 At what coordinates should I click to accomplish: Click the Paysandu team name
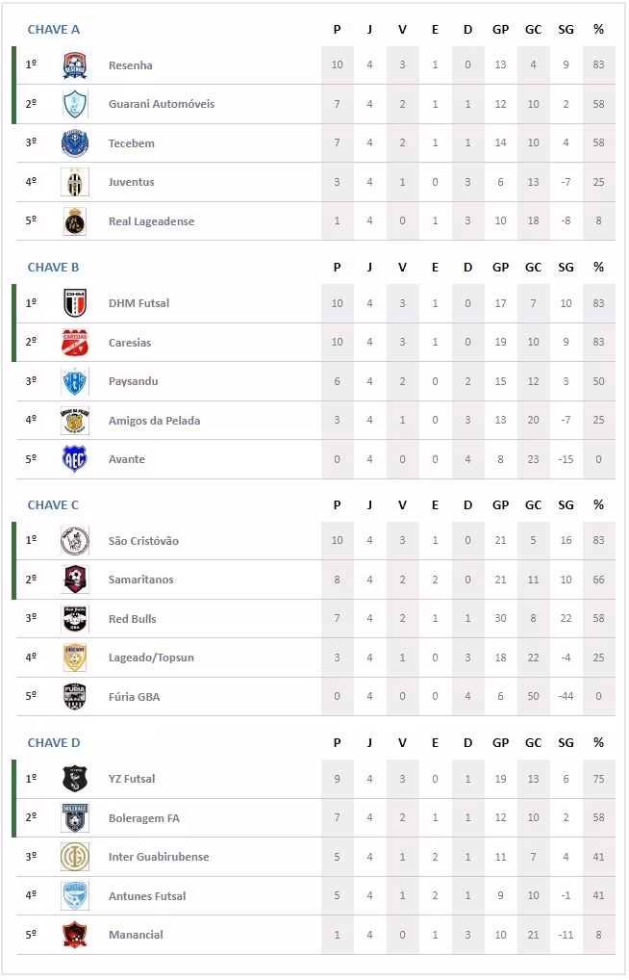pos(134,381)
